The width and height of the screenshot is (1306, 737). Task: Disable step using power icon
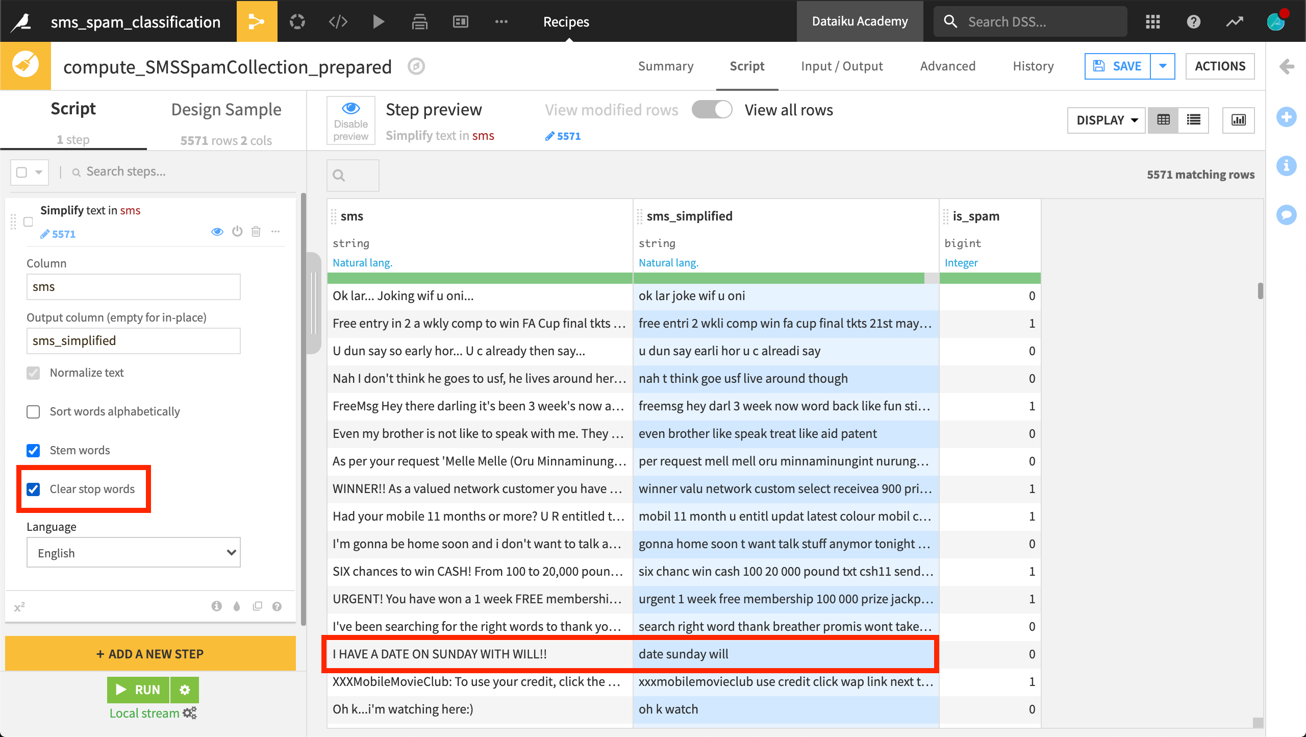(237, 232)
